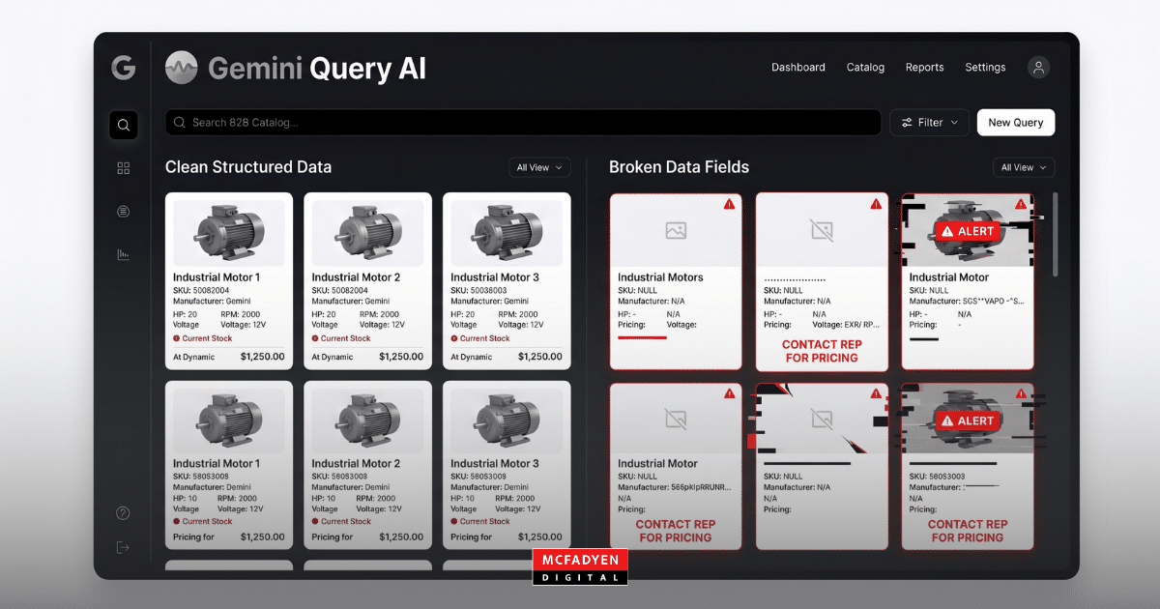The width and height of the screenshot is (1160, 609).
Task: Start a New Query
Action: (1016, 123)
